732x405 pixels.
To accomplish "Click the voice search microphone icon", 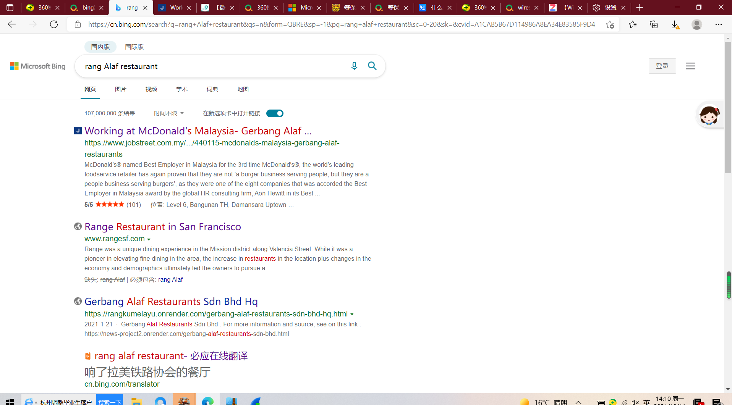I will pyautogui.click(x=354, y=66).
